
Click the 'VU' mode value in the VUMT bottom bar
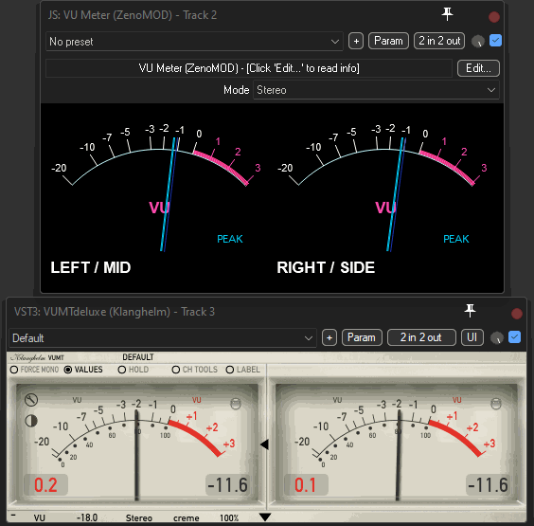[39, 517]
